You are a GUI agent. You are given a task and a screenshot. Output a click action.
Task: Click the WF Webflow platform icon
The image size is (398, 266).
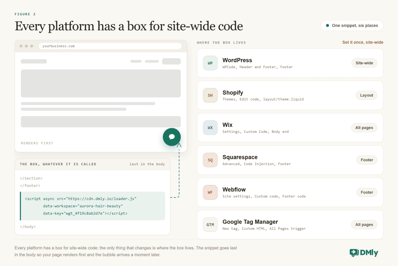pyautogui.click(x=210, y=192)
